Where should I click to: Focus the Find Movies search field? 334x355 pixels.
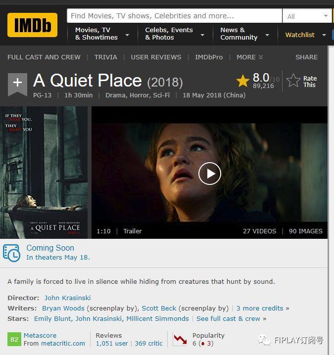(x=175, y=16)
